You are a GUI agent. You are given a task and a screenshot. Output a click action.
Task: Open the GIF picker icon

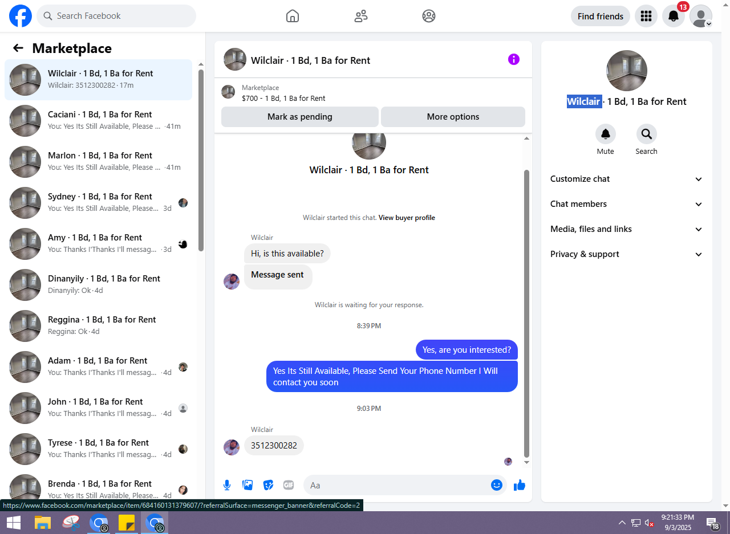click(289, 485)
